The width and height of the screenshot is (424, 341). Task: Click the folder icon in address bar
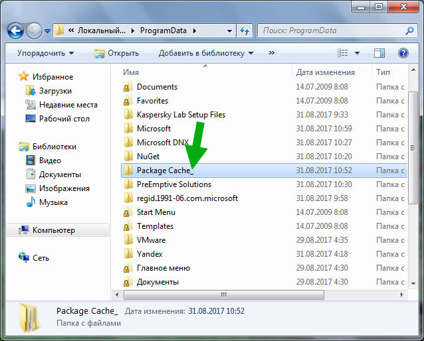(x=59, y=31)
